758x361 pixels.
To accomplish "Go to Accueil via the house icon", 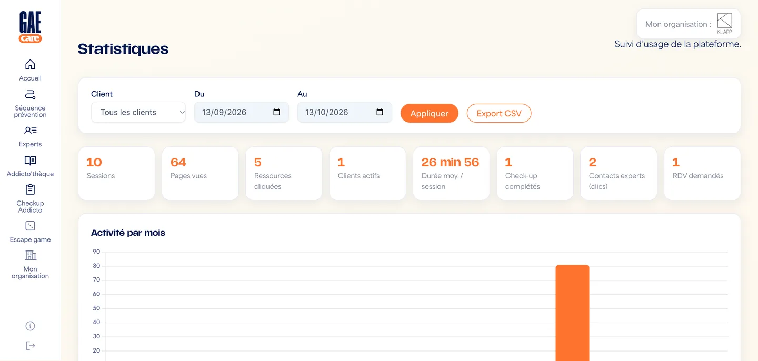I will (x=30, y=64).
